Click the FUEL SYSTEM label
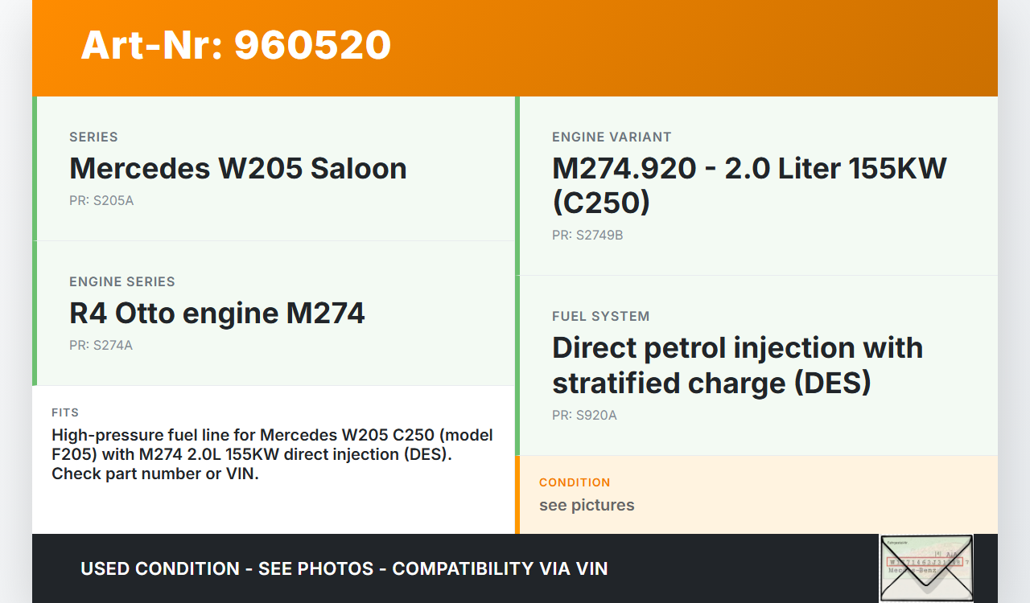 tap(600, 317)
